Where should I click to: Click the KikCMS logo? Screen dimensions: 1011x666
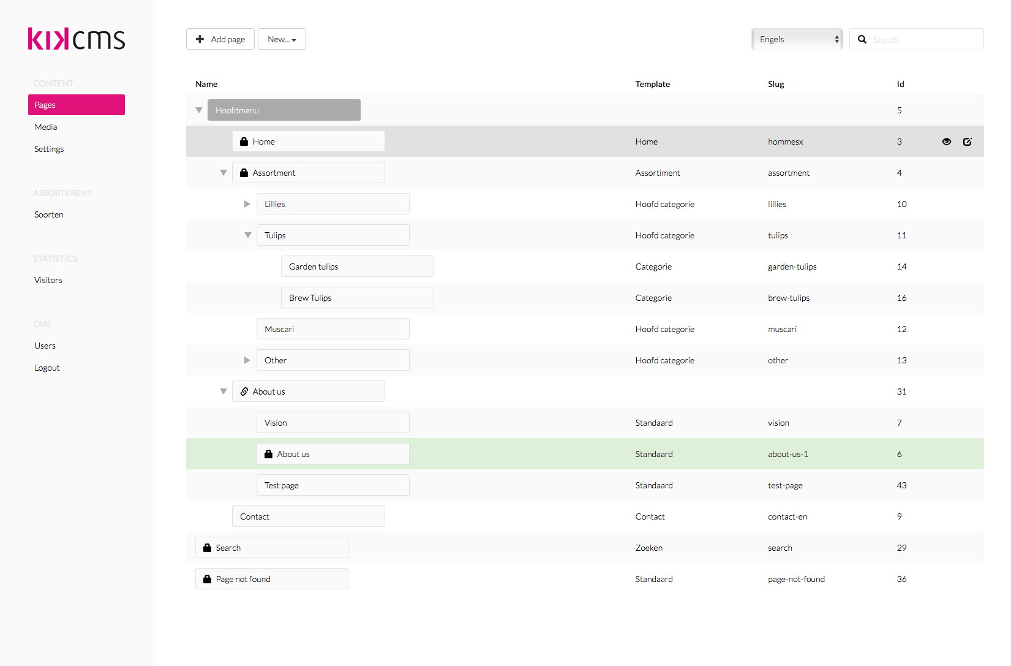click(77, 39)
